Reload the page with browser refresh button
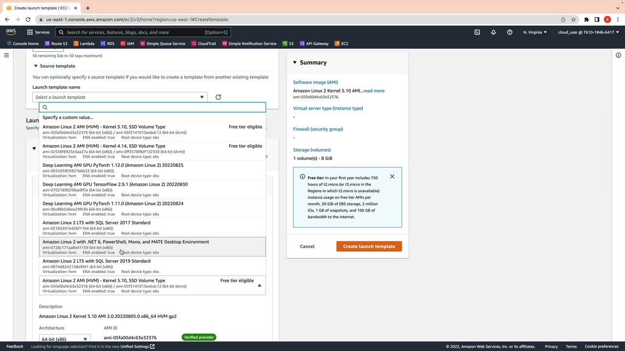The height and width of the screenshot is (351, 625). click(x=28, y=19)
